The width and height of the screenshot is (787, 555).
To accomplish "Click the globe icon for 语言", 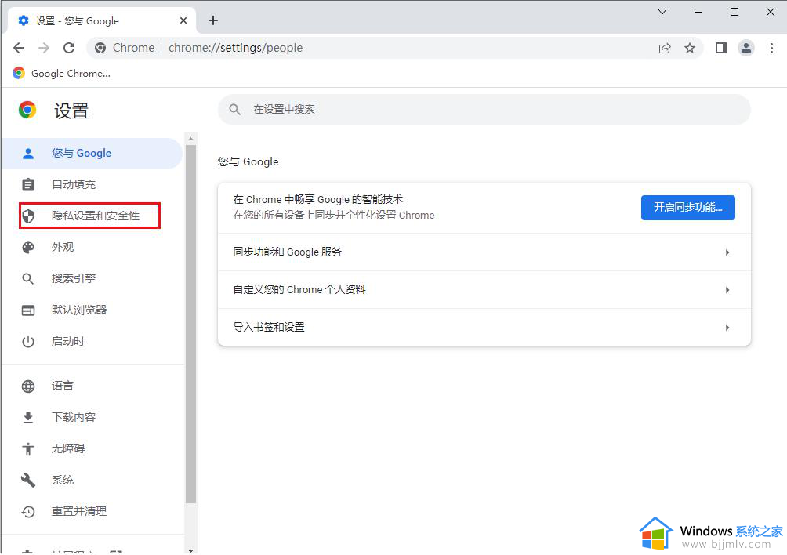I will click(28, 386).
